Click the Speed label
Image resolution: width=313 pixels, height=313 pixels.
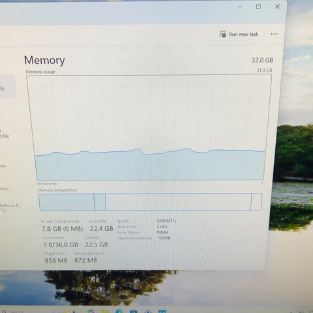pos(123,221)
